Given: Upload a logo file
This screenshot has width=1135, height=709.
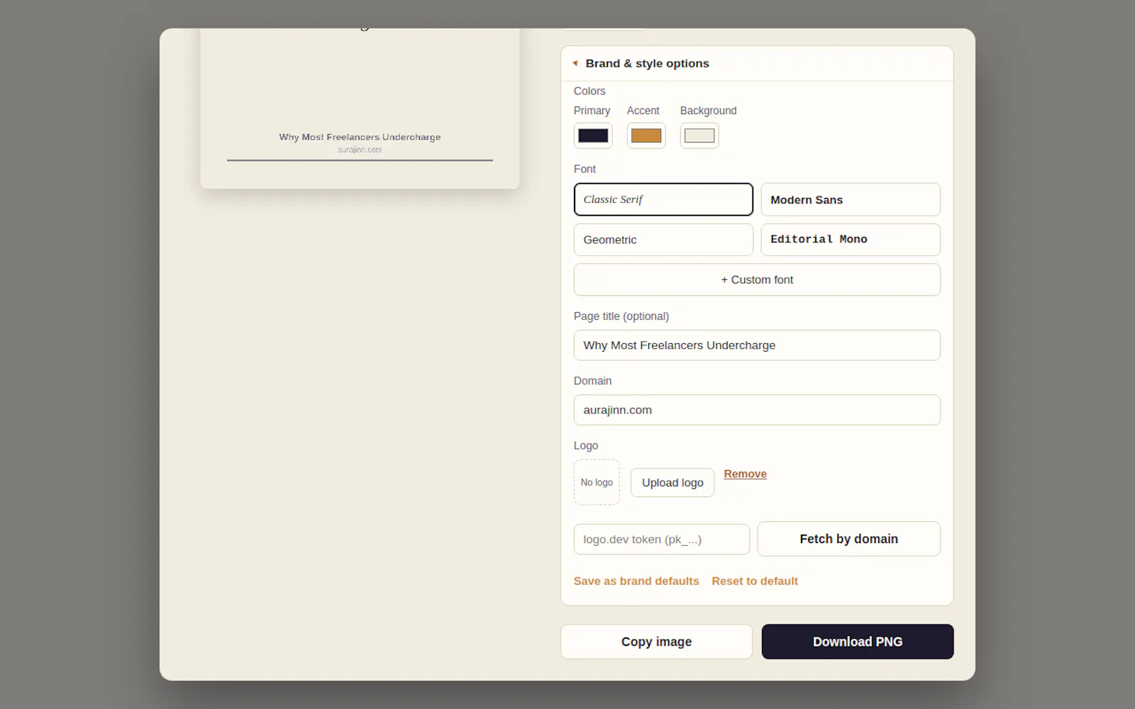Looking at the screenshot, I should click(x=672, y=483).
